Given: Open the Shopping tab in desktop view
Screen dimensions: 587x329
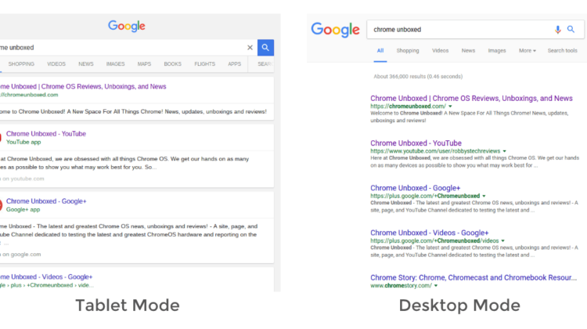Looking at the screenshot, I should [408, 51].
